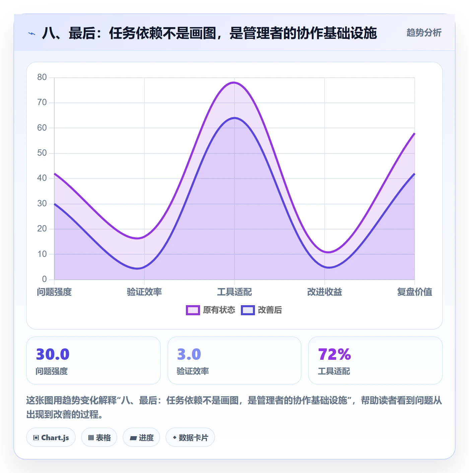The width and height of the screenshot is (469, 473).
Task: Click the 原有状态 line peak at 工具适配
Action: [234, 82]
